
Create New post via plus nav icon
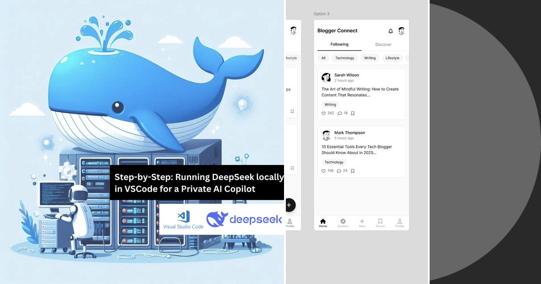tap(362, 223)
